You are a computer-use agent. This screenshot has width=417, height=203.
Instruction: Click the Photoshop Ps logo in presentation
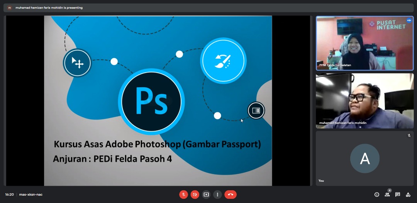point(151,101)
